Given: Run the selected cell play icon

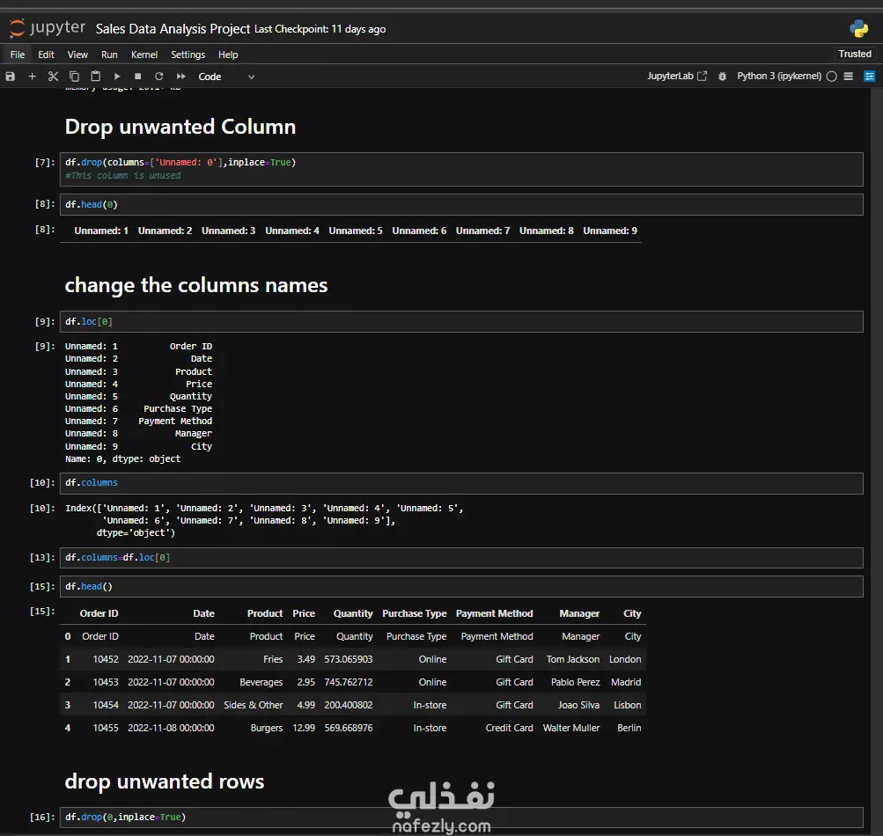Looking at the screenshot, I should (117, 77).
